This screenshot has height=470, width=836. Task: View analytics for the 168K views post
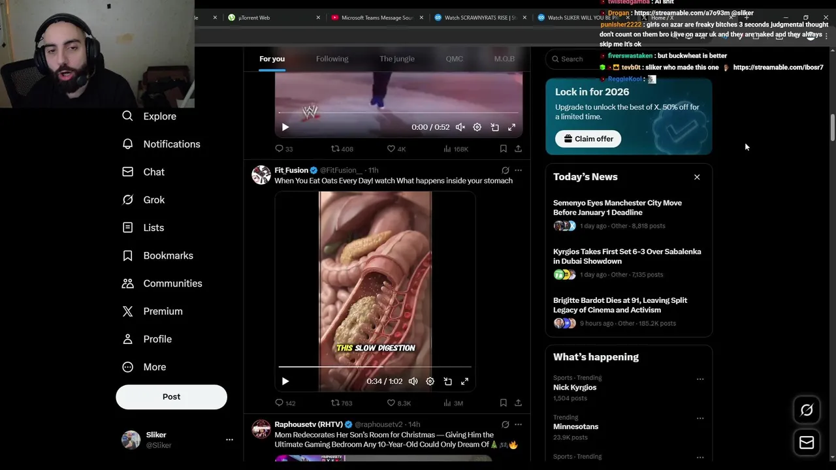pos(456,149)
